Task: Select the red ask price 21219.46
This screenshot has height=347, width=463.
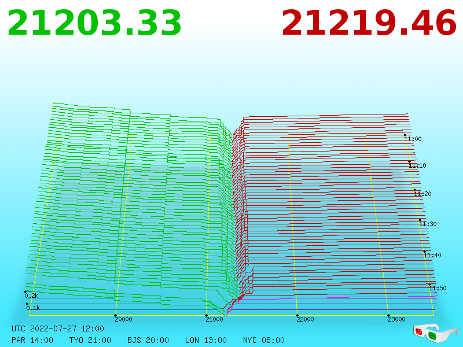Action: 369,23
